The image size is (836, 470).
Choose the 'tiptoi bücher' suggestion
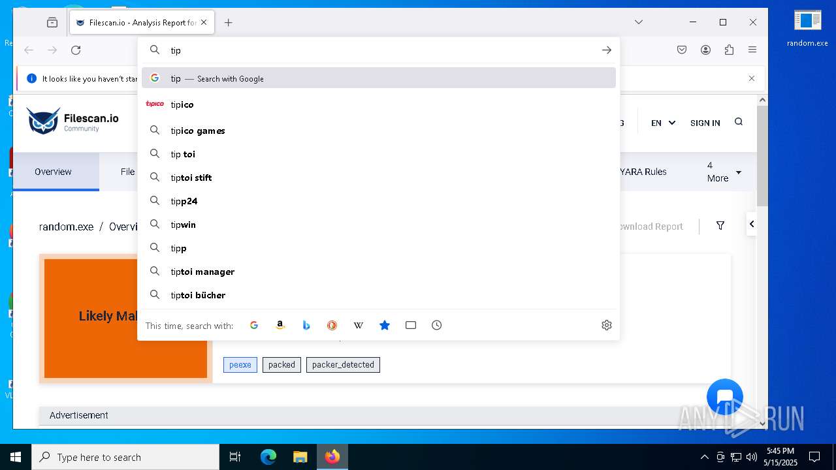(379, 295)
